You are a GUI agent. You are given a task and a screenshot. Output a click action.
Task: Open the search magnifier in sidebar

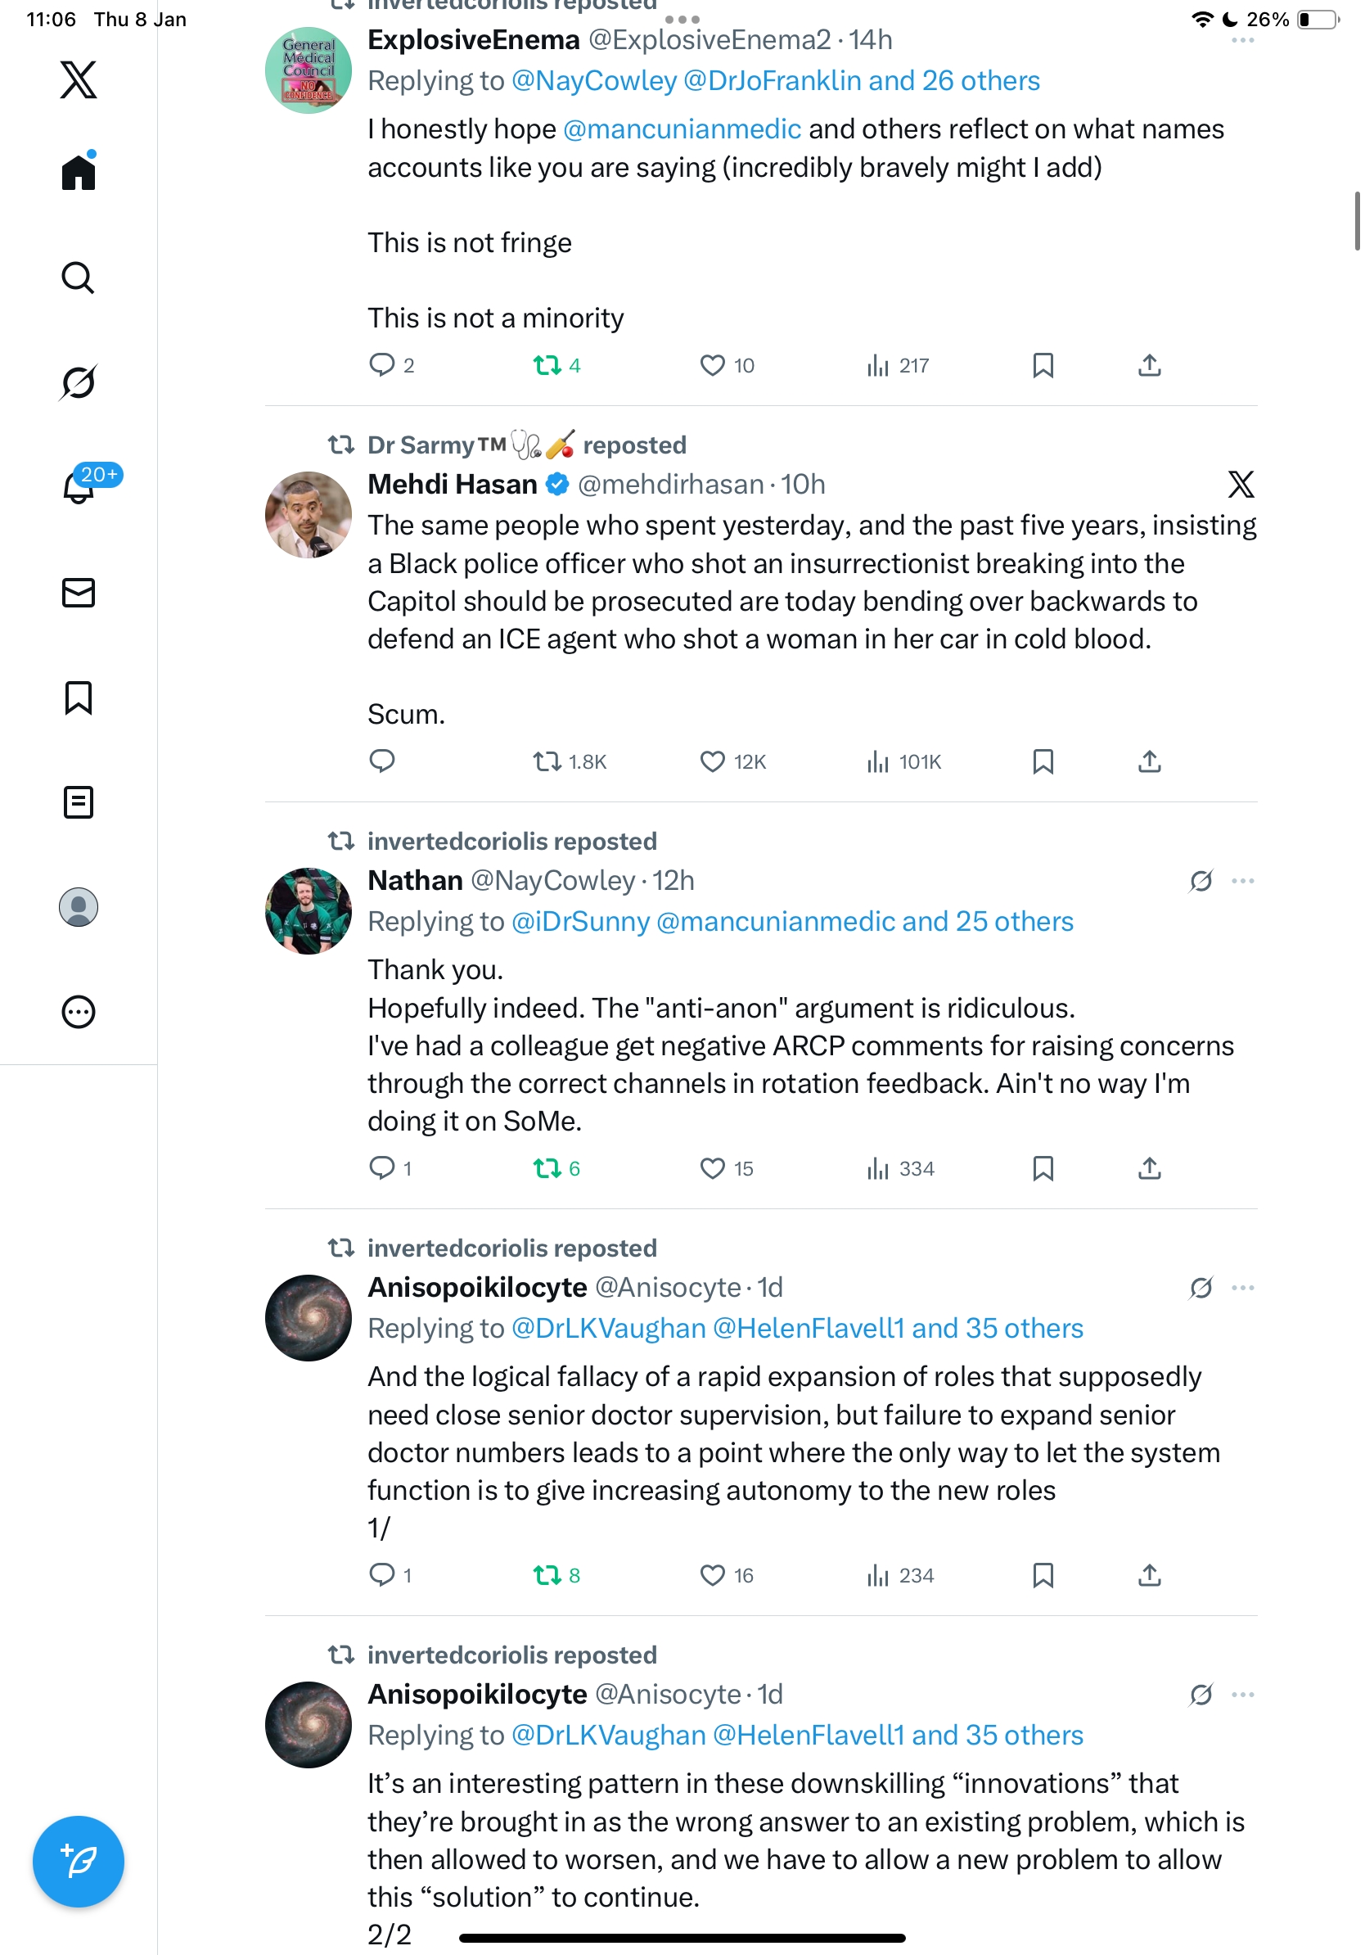[x=79, y=278]
